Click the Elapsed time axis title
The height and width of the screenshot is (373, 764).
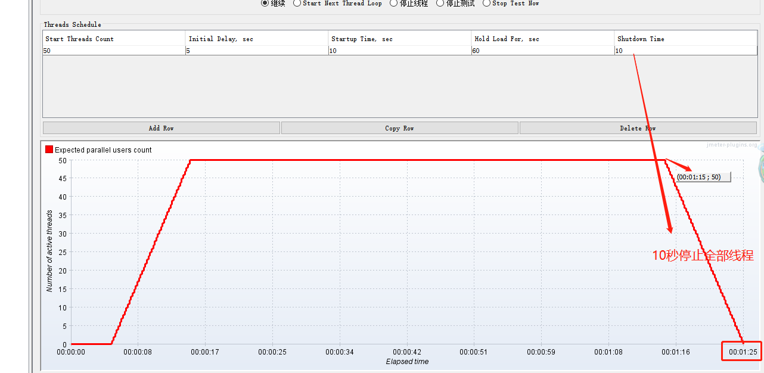[407, 362]
